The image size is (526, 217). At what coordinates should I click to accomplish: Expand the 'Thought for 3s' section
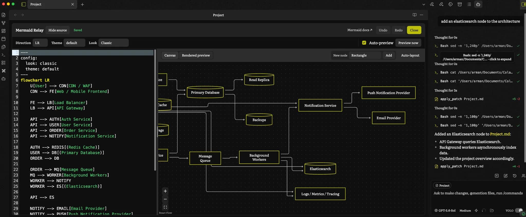pyautogui.click(x=446, y=90)
